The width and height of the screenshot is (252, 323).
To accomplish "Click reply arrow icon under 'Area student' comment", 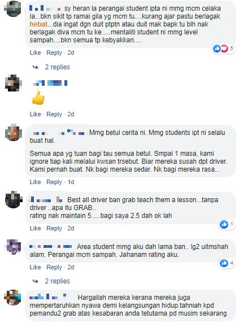I will 36,281.
